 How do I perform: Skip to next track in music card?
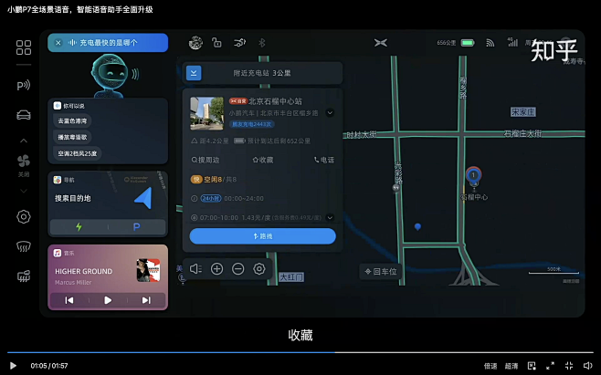tap(146, 300)
